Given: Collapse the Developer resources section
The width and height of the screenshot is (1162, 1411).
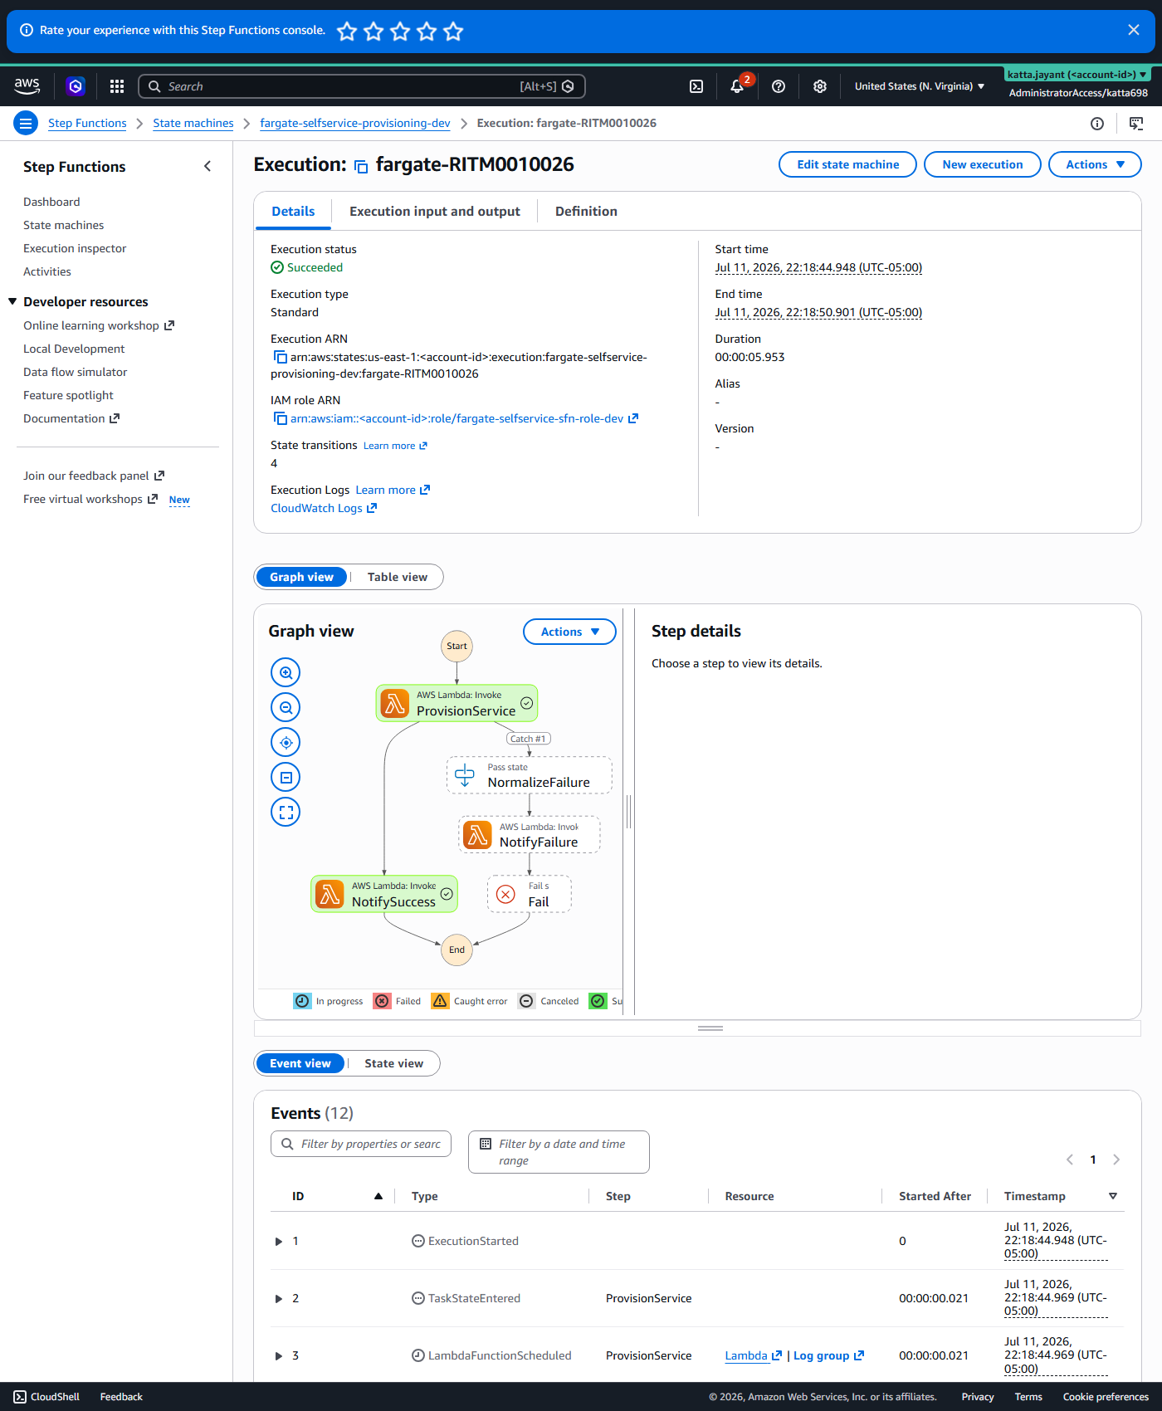Looking at the screenshot, I should 12,301.
